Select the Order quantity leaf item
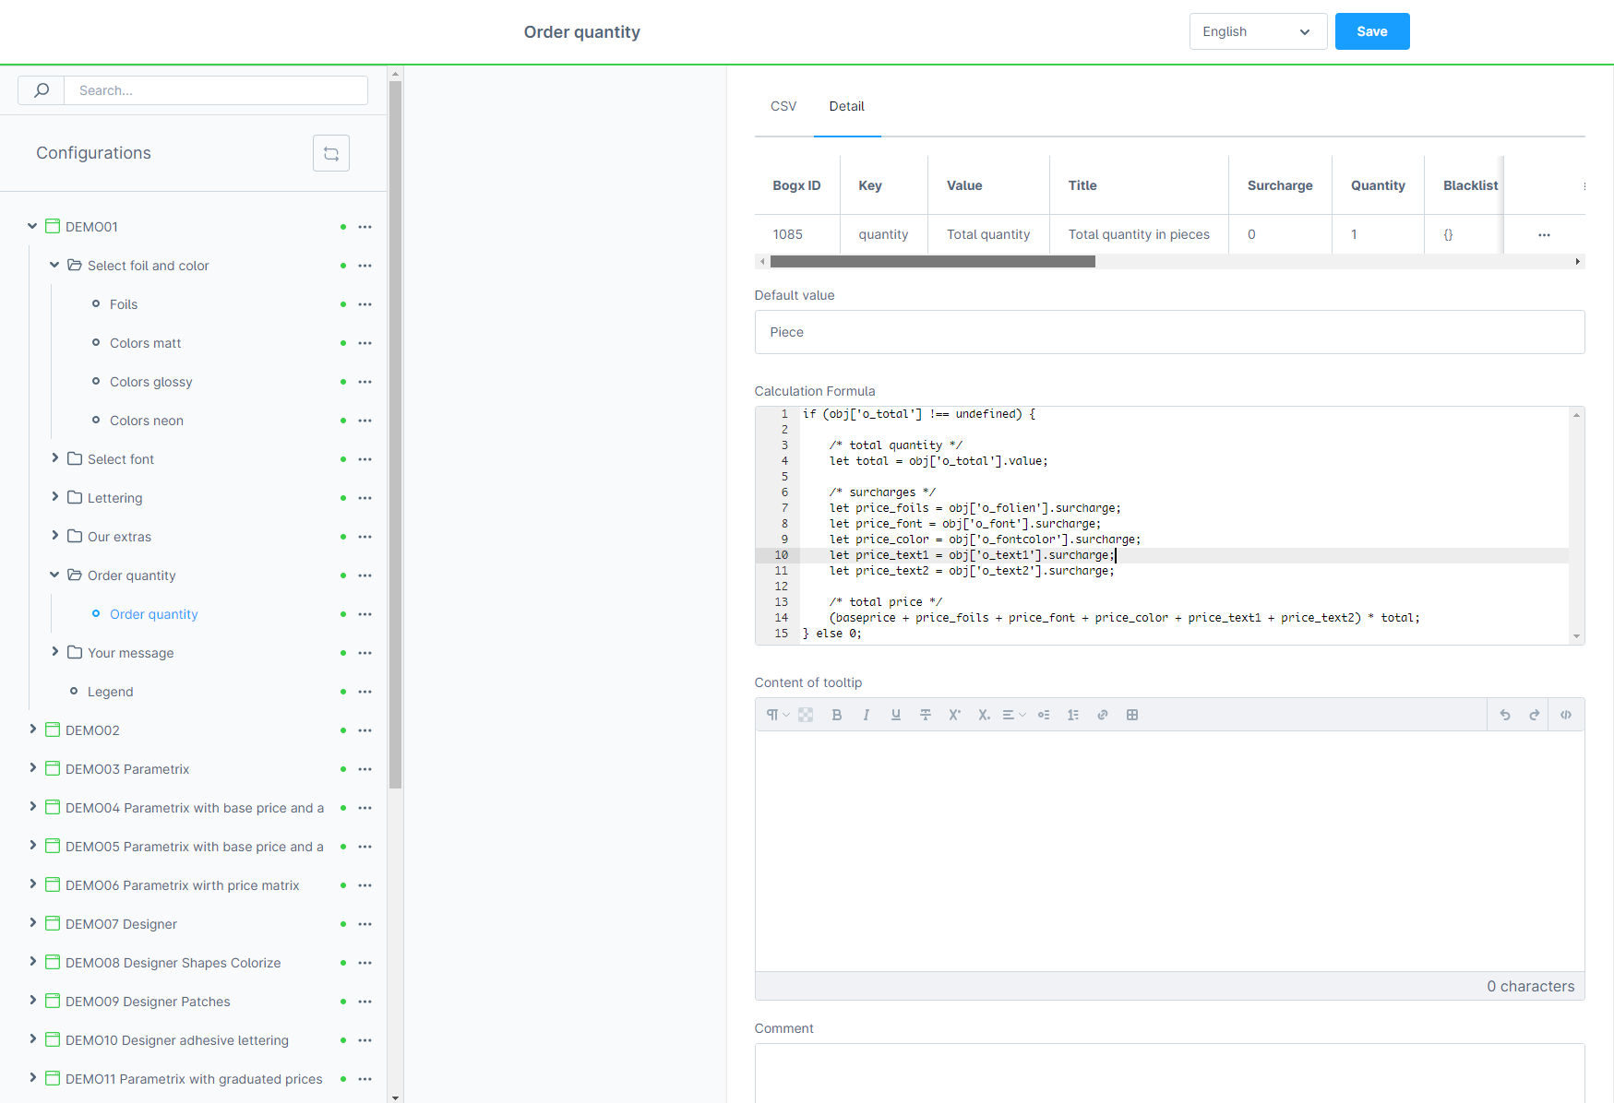 pos(154,614)
